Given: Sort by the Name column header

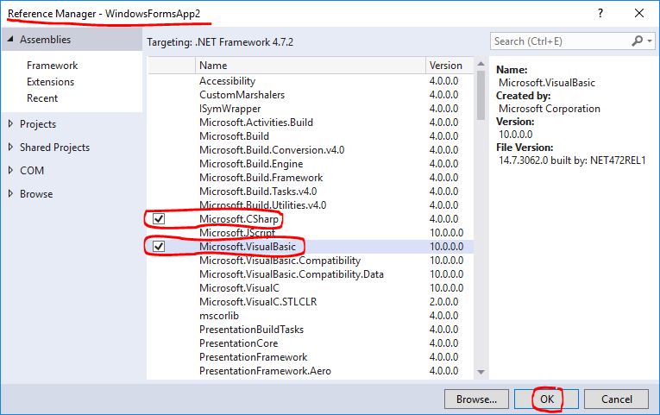Looking at the screenshot, I should click(309, 66).
